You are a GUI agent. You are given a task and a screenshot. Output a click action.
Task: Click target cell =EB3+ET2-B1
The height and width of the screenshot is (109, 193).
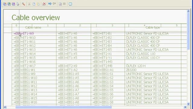(102, 34)
